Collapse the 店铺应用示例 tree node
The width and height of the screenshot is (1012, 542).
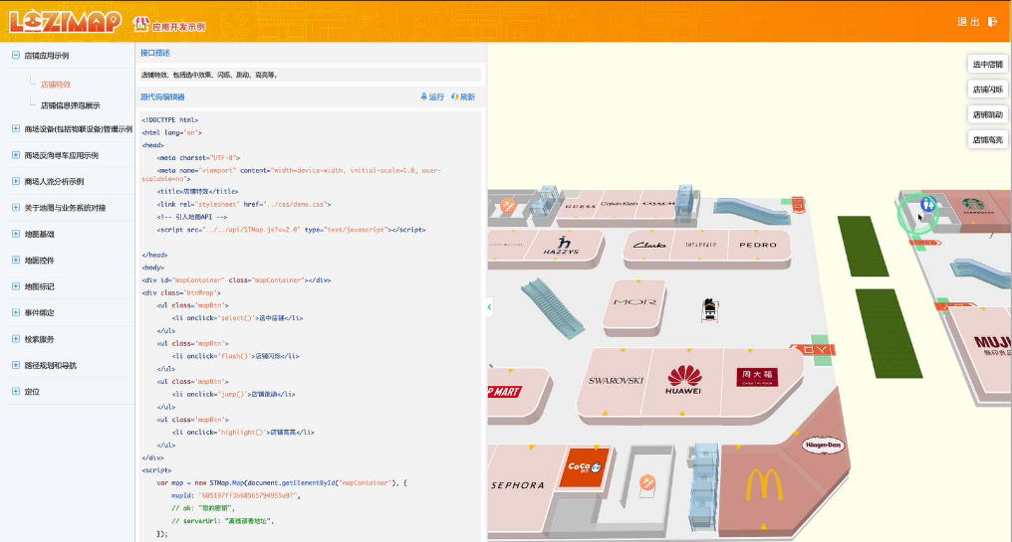(16, 56)
